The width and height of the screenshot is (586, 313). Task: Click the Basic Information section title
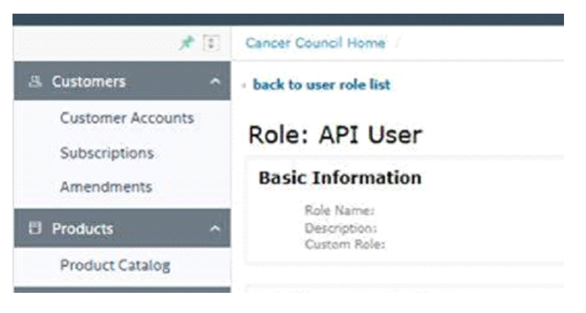point(340,178)
